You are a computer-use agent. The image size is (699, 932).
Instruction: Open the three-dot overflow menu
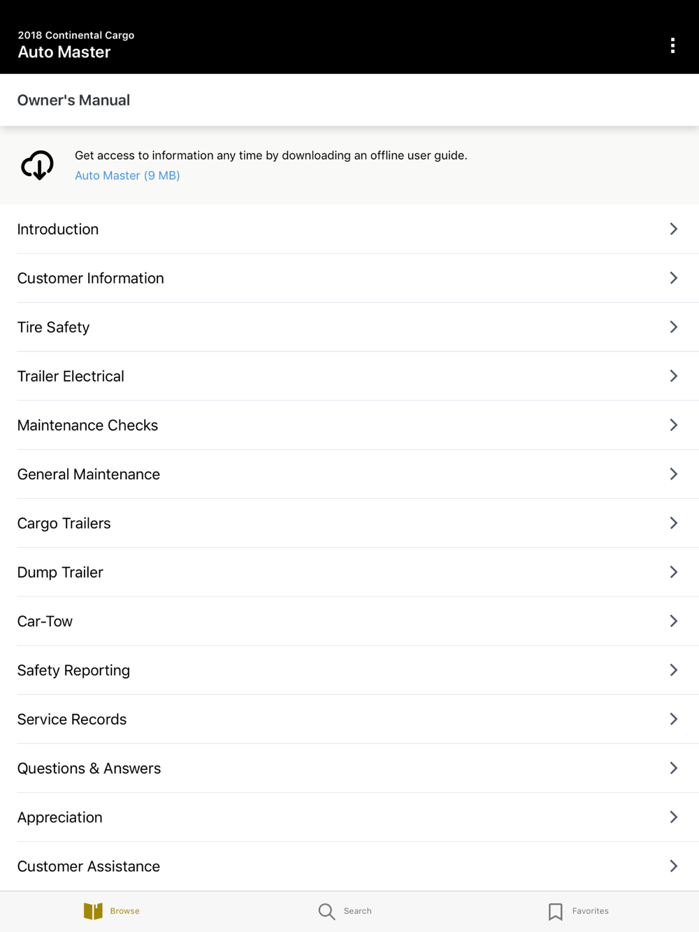tap(672, 45)
